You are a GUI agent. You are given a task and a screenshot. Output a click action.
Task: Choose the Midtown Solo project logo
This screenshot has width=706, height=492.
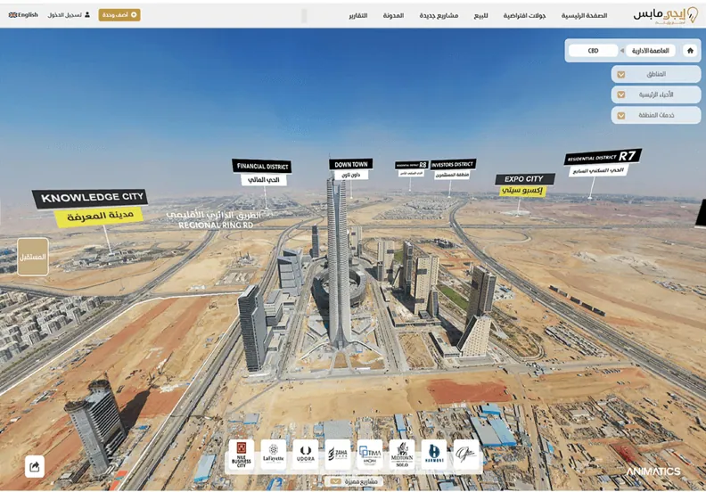tap(402, 455)
